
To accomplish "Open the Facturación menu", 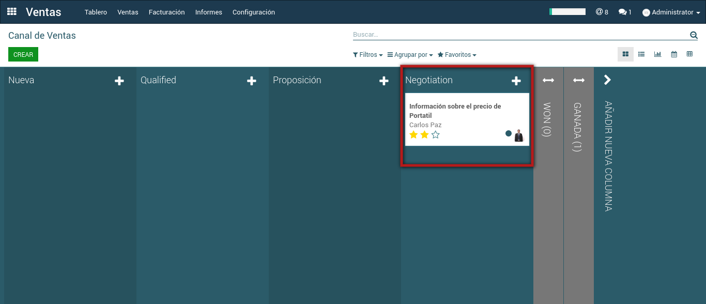I will click(x=166, y=12).
